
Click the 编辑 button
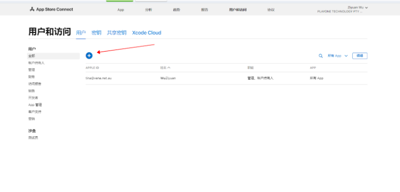(x=360, y=56)
